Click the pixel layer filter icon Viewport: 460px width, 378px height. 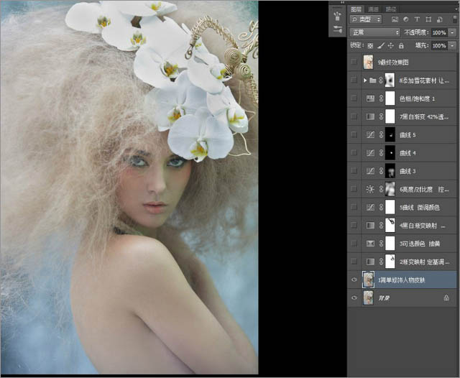tap(395, 21)
